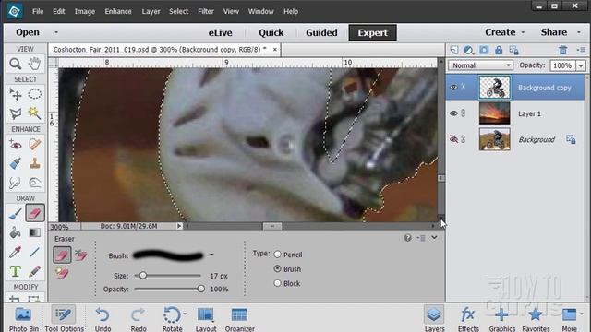Expand the Share dropdown
591x332 pixels.
click(x=579, y=32)
